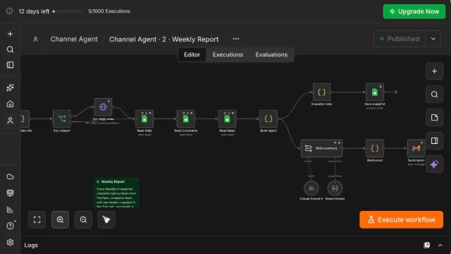Click the canvas search magnifier button

point(434,95)
